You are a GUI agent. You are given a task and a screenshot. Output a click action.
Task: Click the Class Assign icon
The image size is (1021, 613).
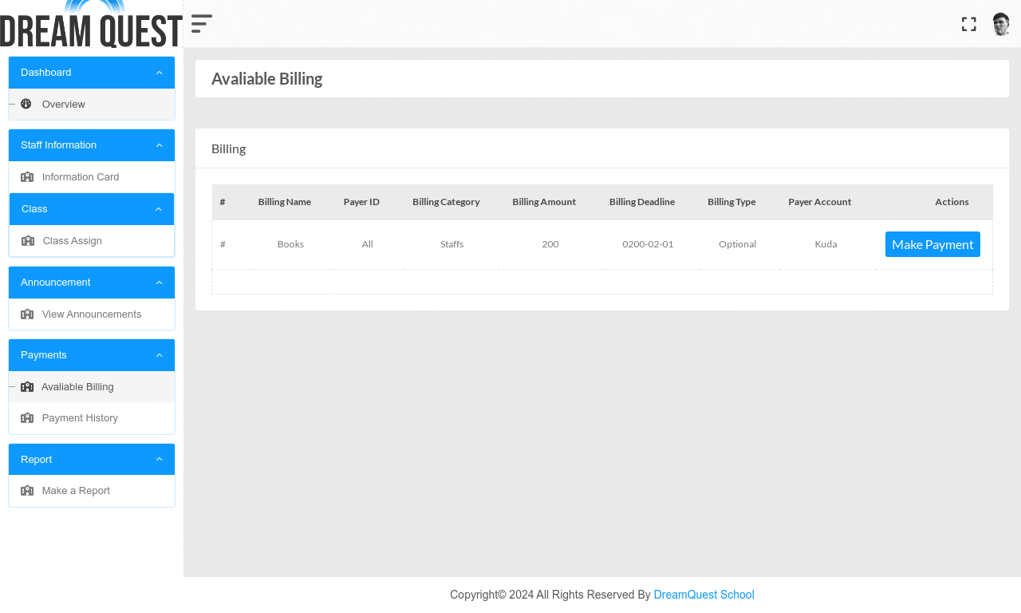click(x=28, y=241)
